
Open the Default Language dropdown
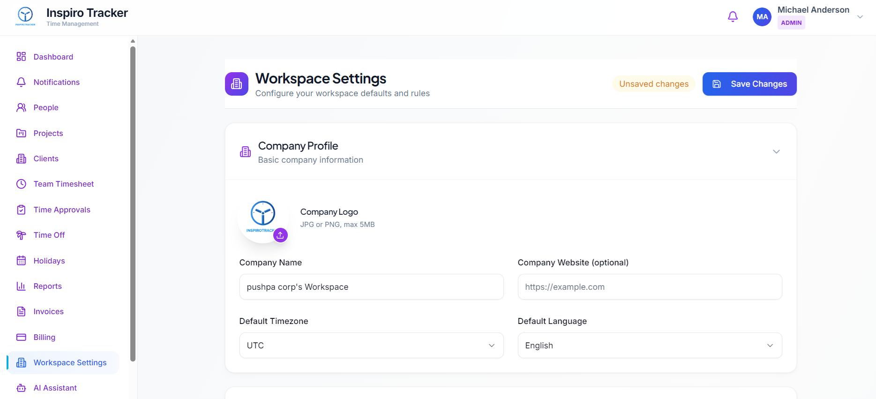pyautogui.click(x=650, y=346)
